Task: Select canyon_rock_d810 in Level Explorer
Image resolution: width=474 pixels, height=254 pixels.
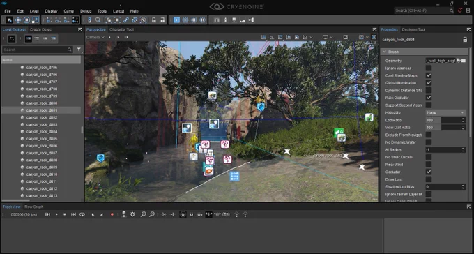Action: pyautogui.click(x=41, y=174)
